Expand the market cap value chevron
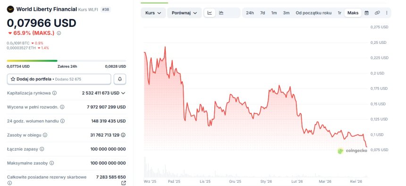This screenshot has width=406, height=186. click(x=123, y=93)
